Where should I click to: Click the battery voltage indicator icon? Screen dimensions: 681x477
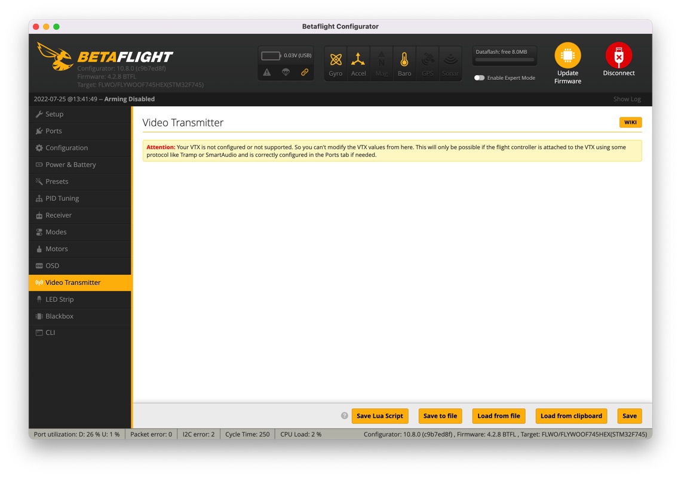(x=271, y=56)
